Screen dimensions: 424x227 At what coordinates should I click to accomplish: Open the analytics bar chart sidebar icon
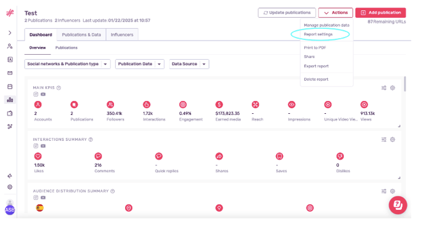10,100
